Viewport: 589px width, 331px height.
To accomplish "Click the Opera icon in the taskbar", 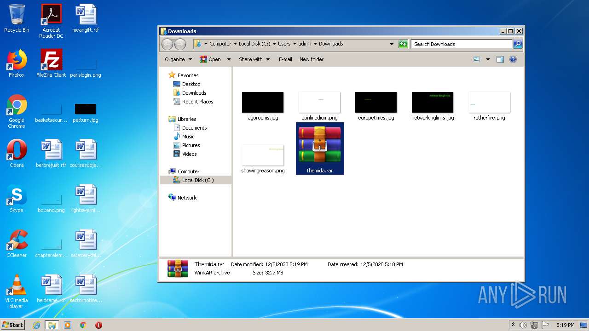I will 98,325.
